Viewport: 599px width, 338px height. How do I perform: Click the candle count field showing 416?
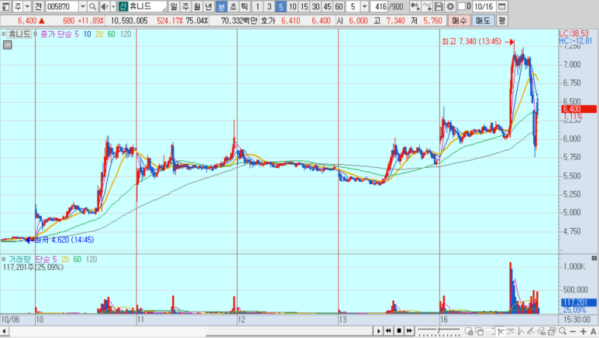click(379, 6)
